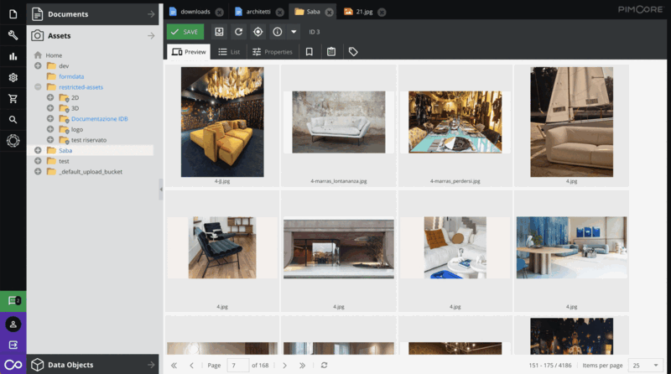This screenshot has height=374, width=671.
Task: Reload the Saba folder
Action: point(238,32)
